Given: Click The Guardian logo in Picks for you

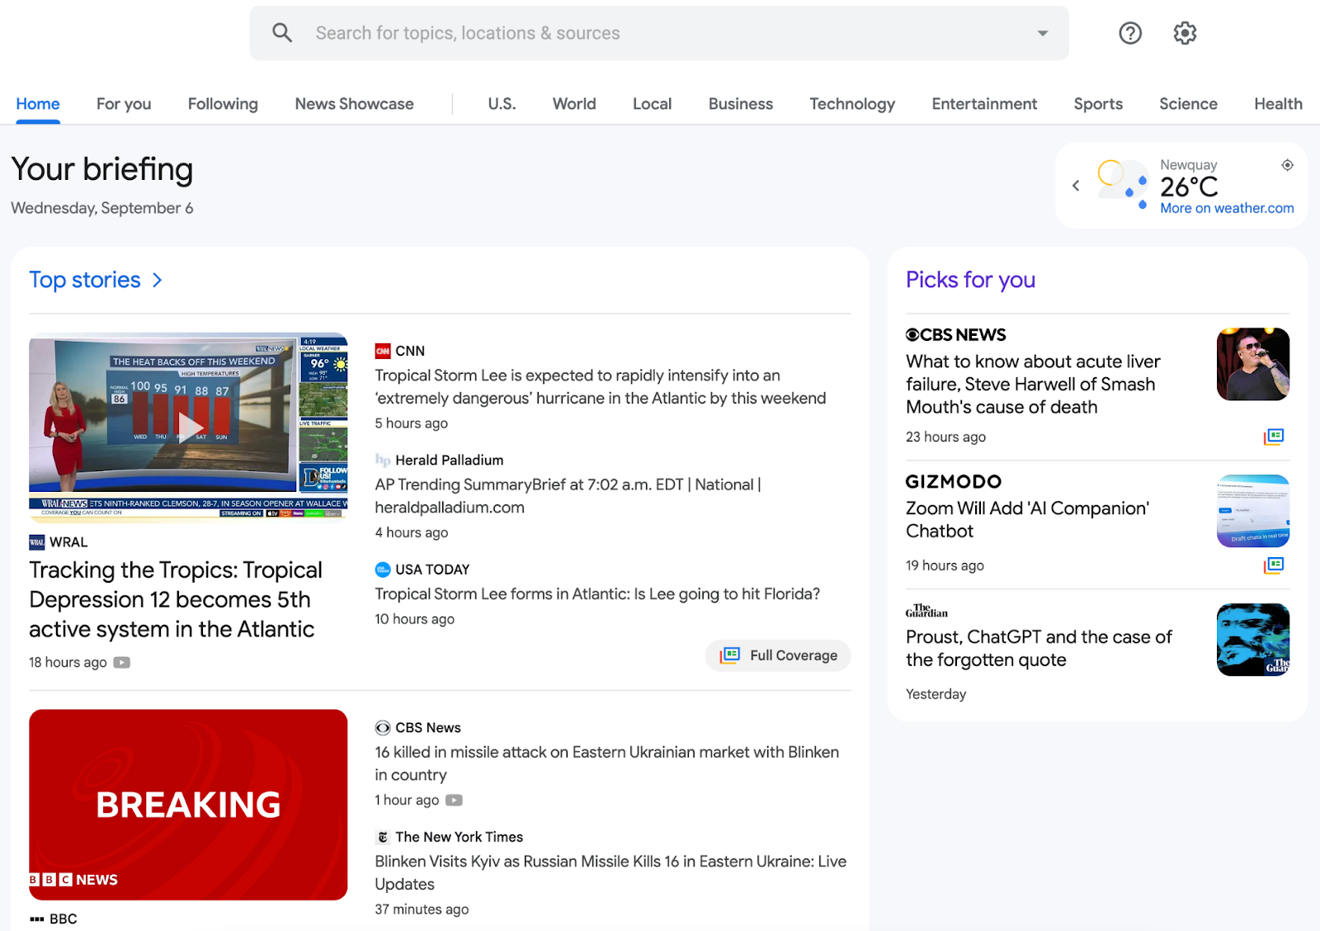Looking at the screenshot, I should 926,611.
